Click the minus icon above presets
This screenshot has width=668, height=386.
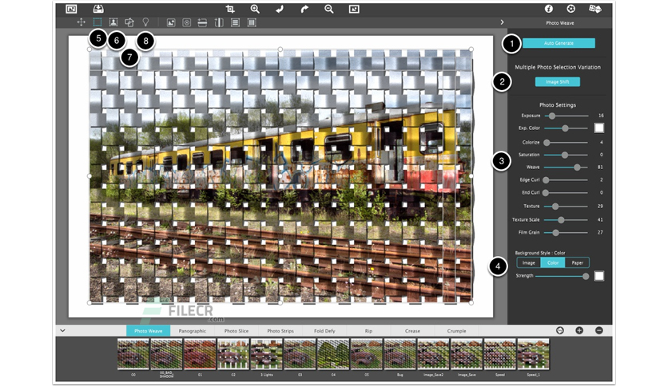pos(599,330)
